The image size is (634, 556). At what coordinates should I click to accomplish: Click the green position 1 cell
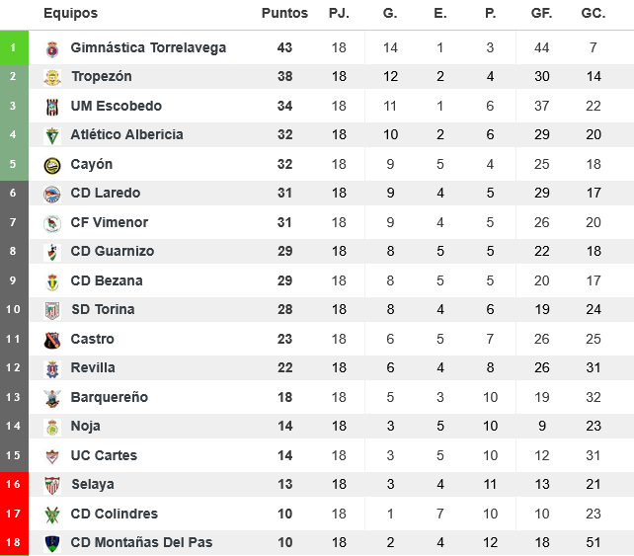coord(14,47)
